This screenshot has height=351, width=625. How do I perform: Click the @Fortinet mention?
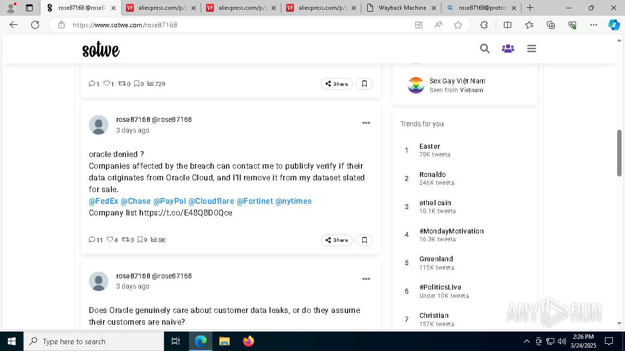(255, 201)
